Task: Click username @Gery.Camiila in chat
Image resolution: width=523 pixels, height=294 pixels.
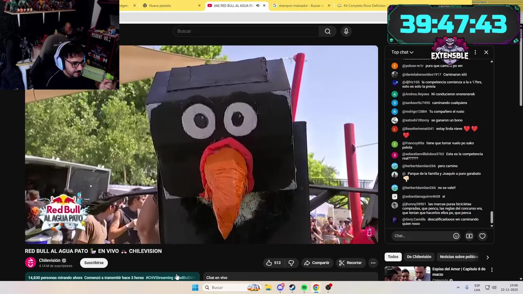Action: click(x=414, y=219)
